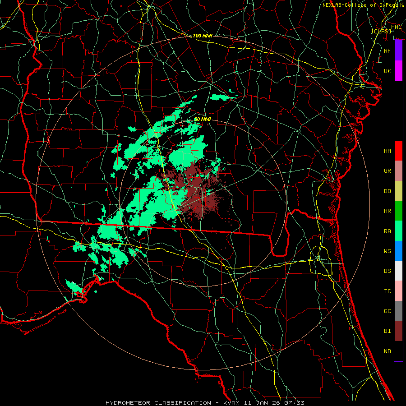Click the HA legend label
Viewport: 406px width, 406px height.
(x=387, y=151)
